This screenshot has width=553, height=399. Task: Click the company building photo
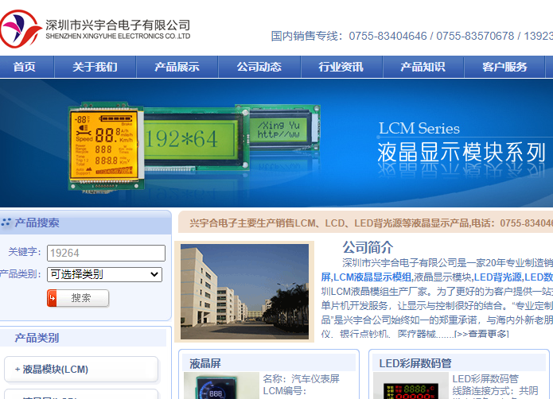244,292
